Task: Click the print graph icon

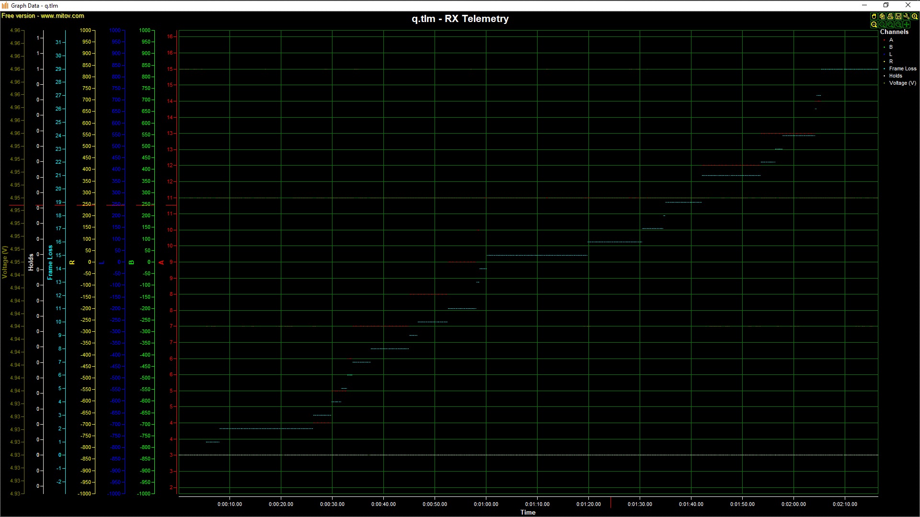Action: coord(890,16)
